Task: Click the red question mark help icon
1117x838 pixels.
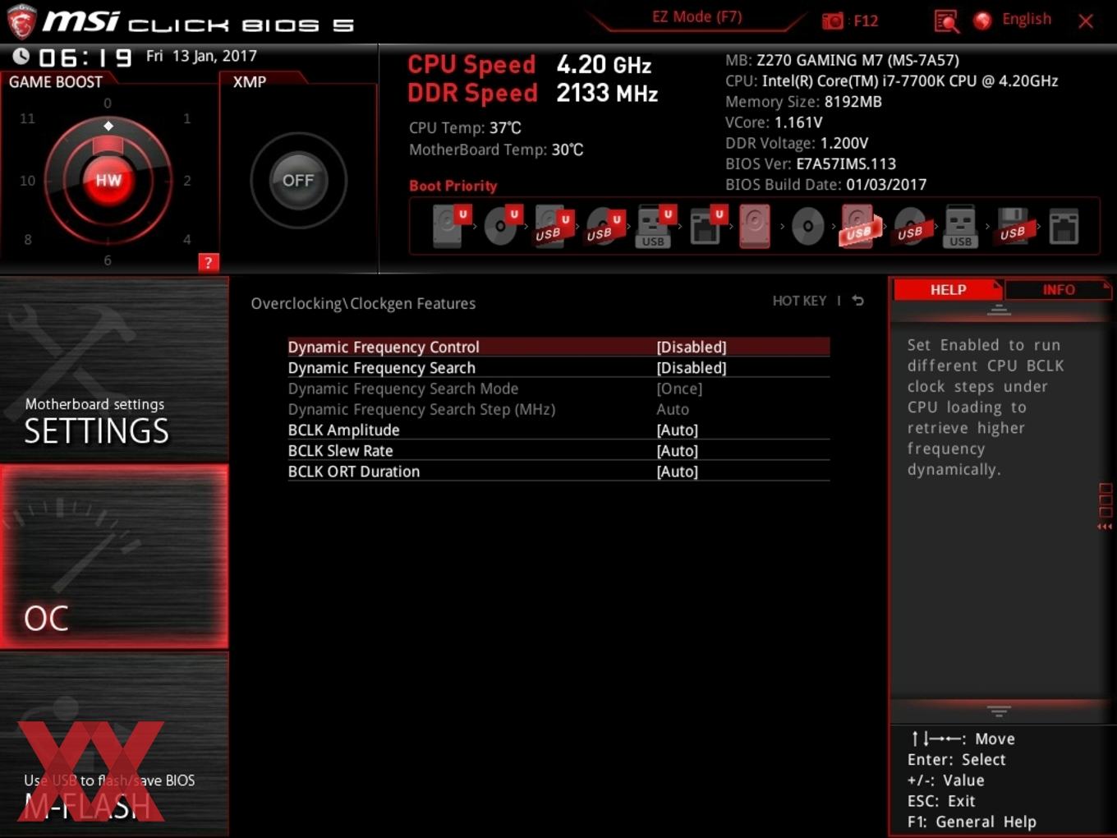Action: (209, 263)
